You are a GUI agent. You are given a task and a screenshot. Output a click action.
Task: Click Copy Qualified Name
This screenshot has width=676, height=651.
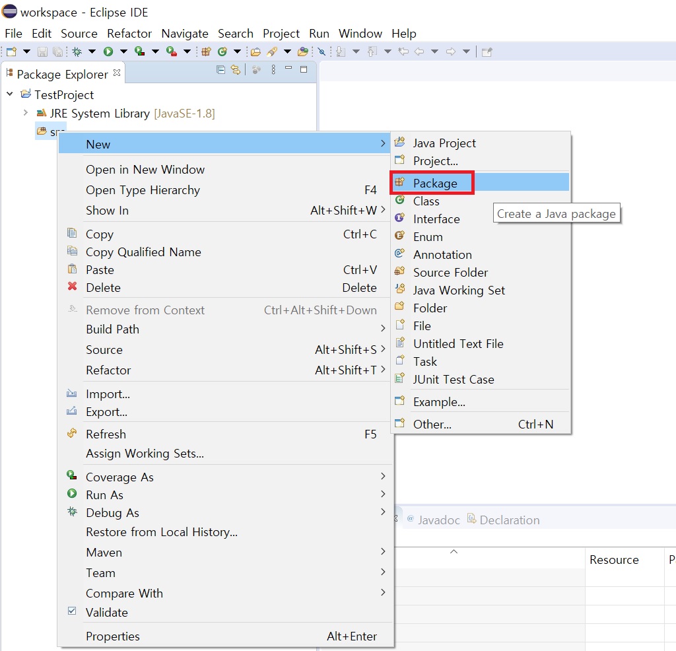pyautogui.click(x=226, y=252)
